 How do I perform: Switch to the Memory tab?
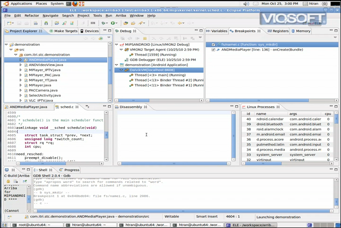[x=301, y=31]
